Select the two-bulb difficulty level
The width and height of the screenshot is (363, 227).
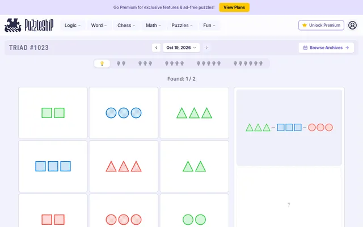[x=121, y=64]
